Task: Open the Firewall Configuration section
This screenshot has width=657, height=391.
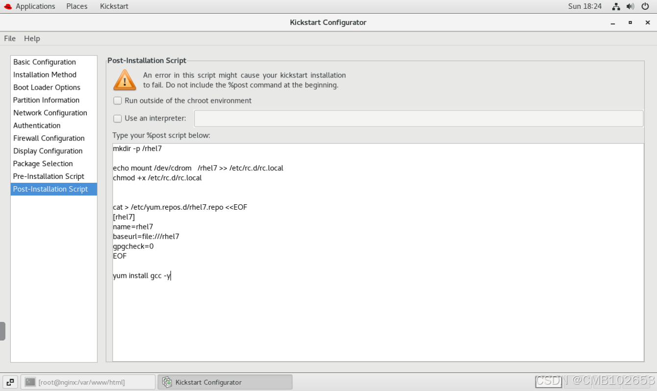Action: point(49,139)
